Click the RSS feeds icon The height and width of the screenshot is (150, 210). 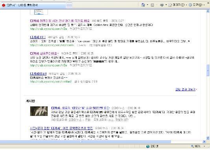152,5
